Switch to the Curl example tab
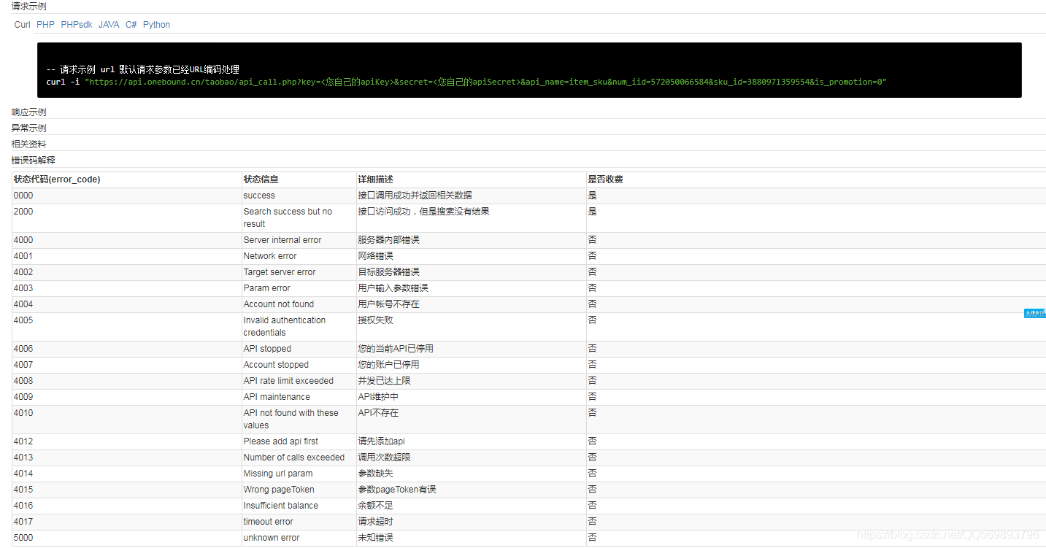This screenshot has width=1046, height=548. pyautogui.click(x=23, y=25)
